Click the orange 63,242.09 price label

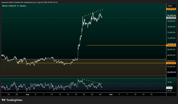click(171, 63)
